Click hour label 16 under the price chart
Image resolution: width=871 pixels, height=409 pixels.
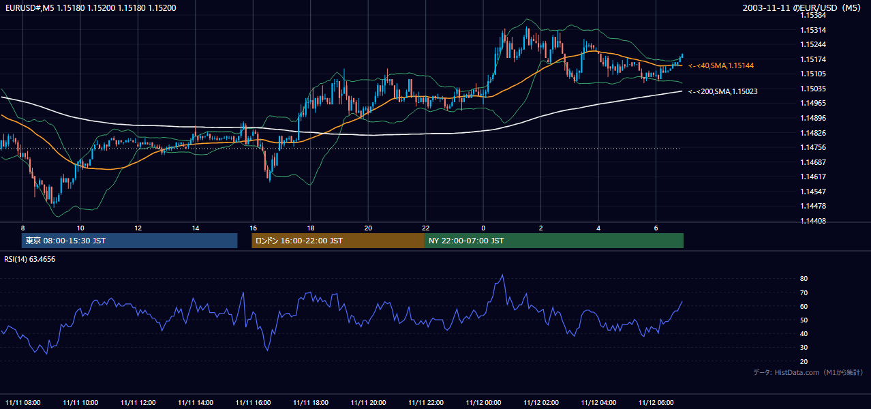253,228
